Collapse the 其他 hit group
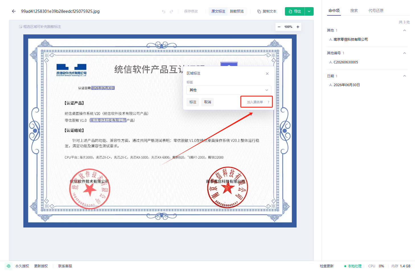This screenshot has width=415, height=271. coord(404,30)
